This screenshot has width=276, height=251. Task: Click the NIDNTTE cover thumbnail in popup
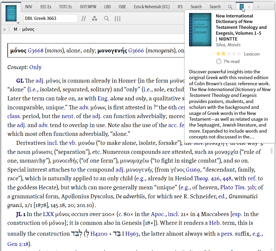coord(200,30)
